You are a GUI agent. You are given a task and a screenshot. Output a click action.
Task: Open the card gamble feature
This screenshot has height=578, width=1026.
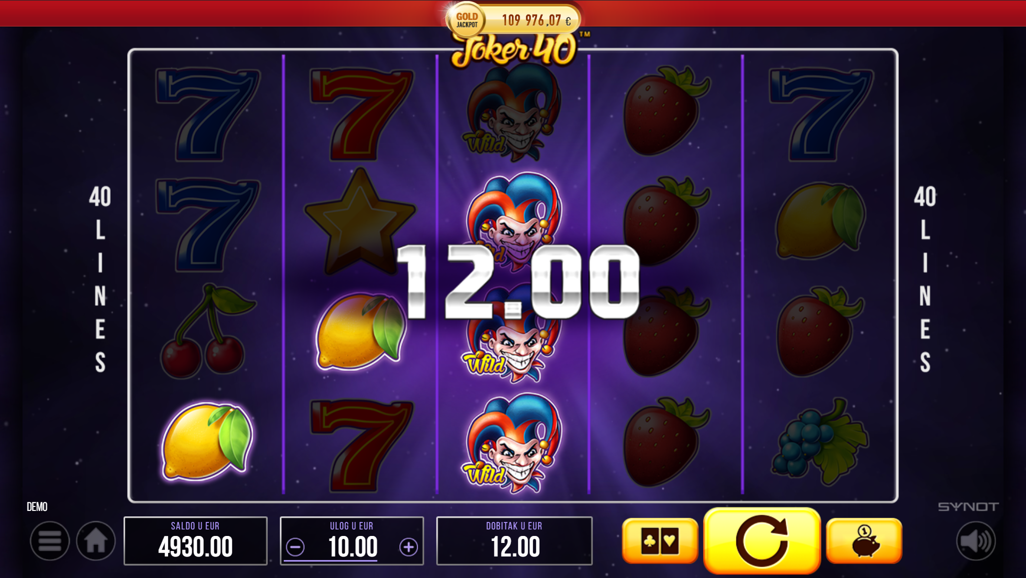[660, 541]
